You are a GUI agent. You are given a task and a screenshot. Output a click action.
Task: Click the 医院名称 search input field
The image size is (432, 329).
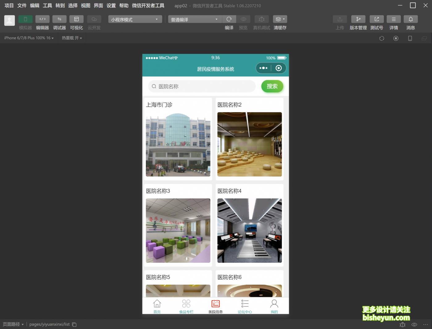click(x=204, y=87)
